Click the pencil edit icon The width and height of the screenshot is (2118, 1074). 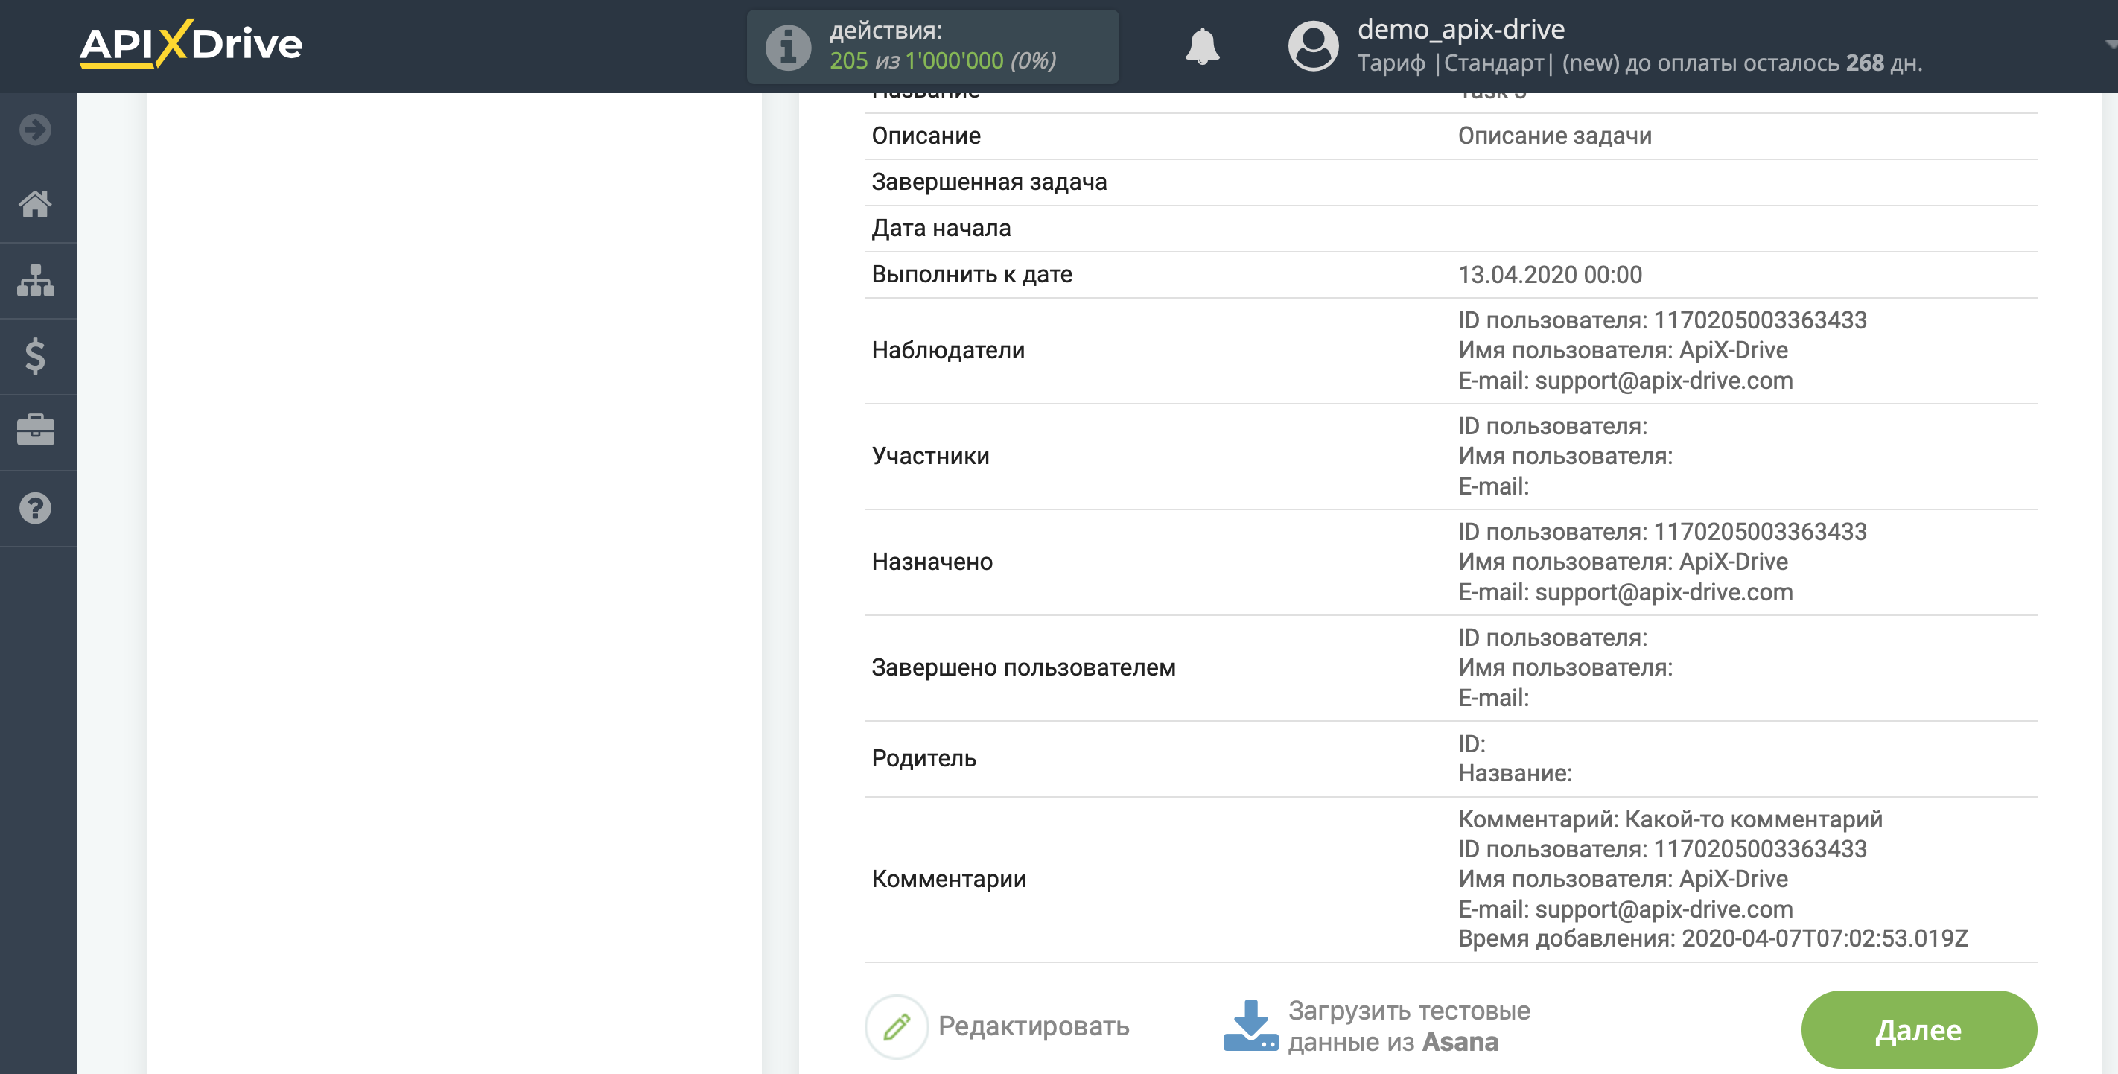coord(896,1026)
